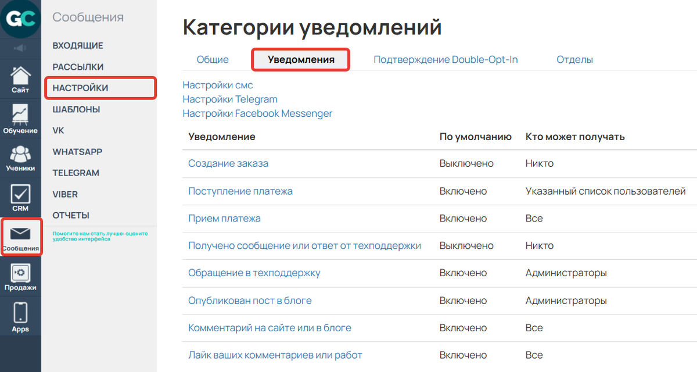Image resolution: width=697 pixels, height=372 pixels.
Task: Open Настройки смс link
Action: point(218,85)
